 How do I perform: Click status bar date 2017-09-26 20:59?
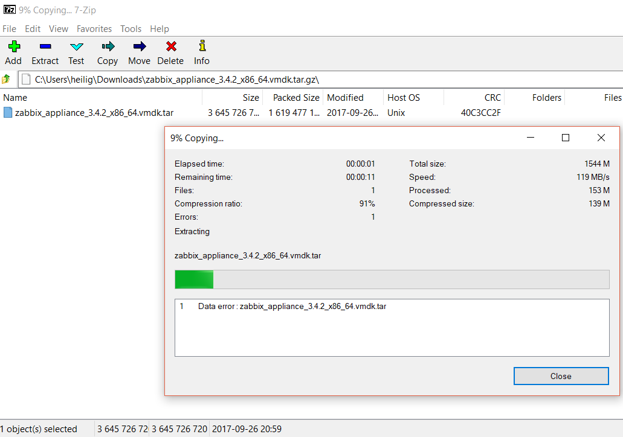click(247, 429)
